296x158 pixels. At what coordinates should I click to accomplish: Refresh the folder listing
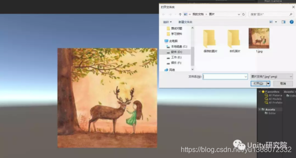244,14
